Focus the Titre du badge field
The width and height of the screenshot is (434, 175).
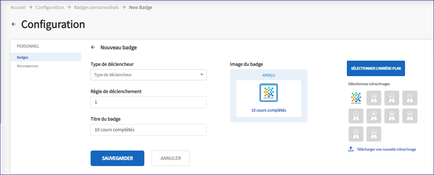148,130
